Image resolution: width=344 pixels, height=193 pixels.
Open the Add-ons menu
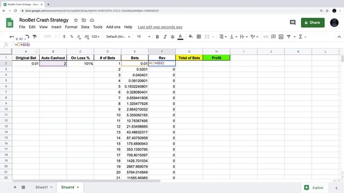[x=113, y=27]
